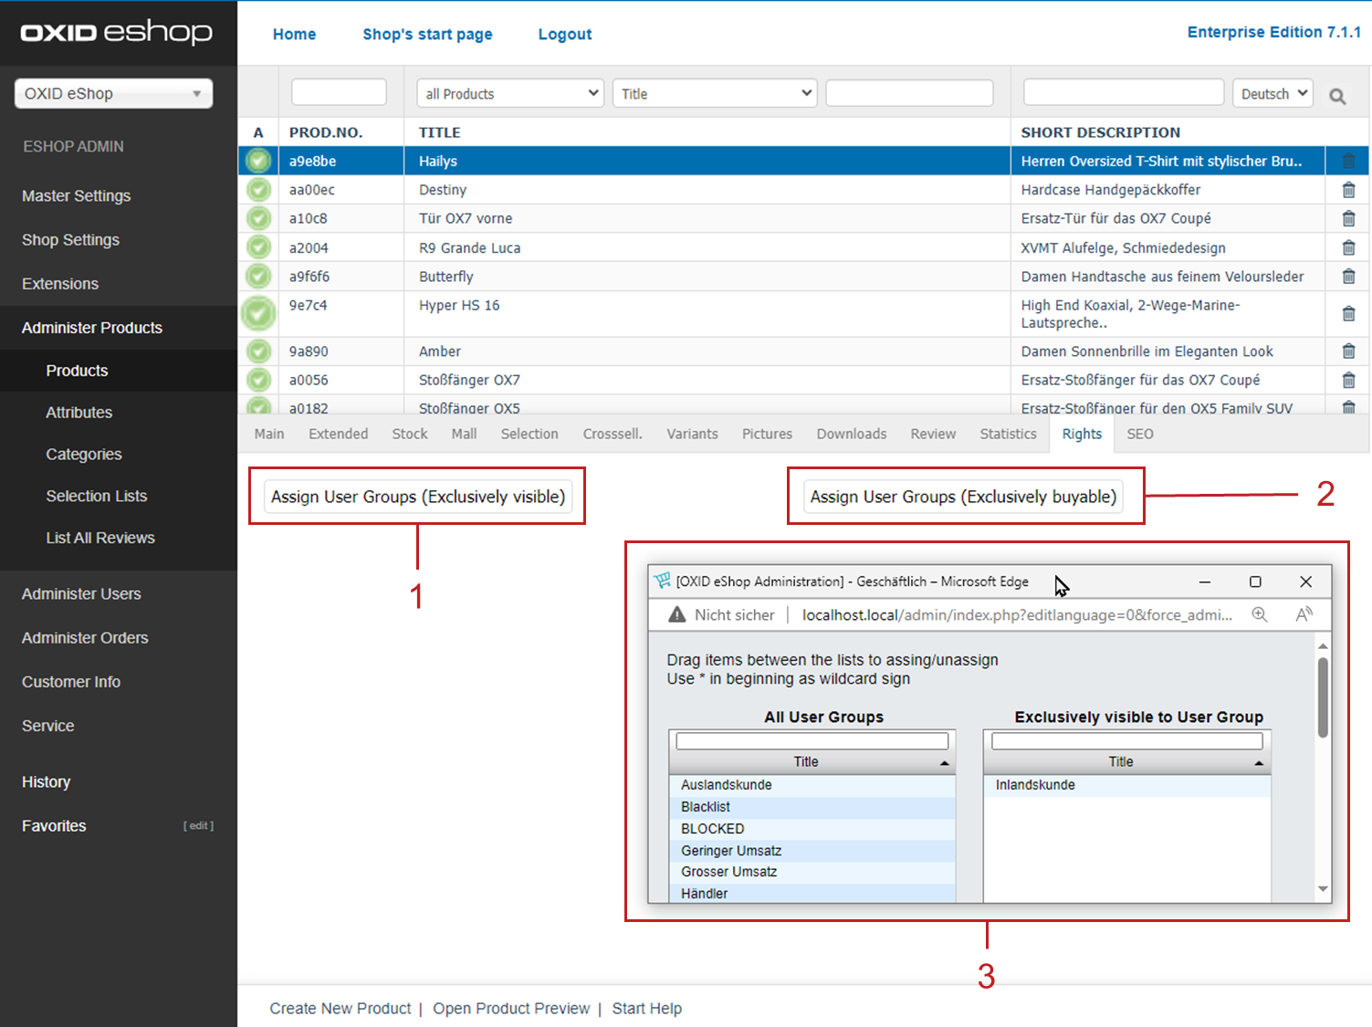Switch to the SEO tab

(x=1139, y=434)
